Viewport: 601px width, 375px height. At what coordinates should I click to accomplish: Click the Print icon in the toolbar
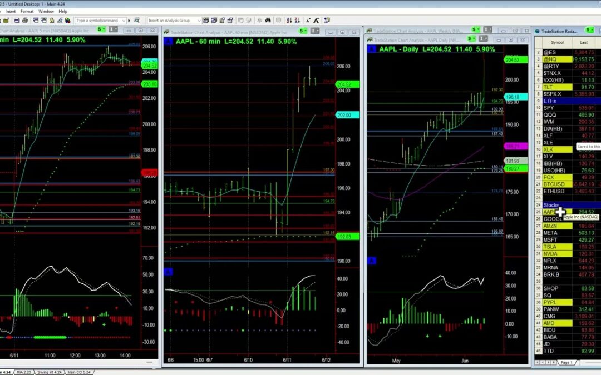point(25,21)
